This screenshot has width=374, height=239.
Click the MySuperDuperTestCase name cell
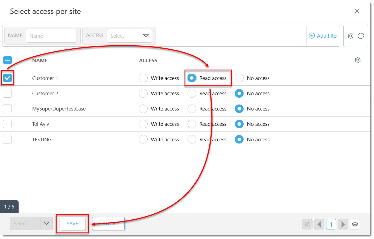click(59, 109)
